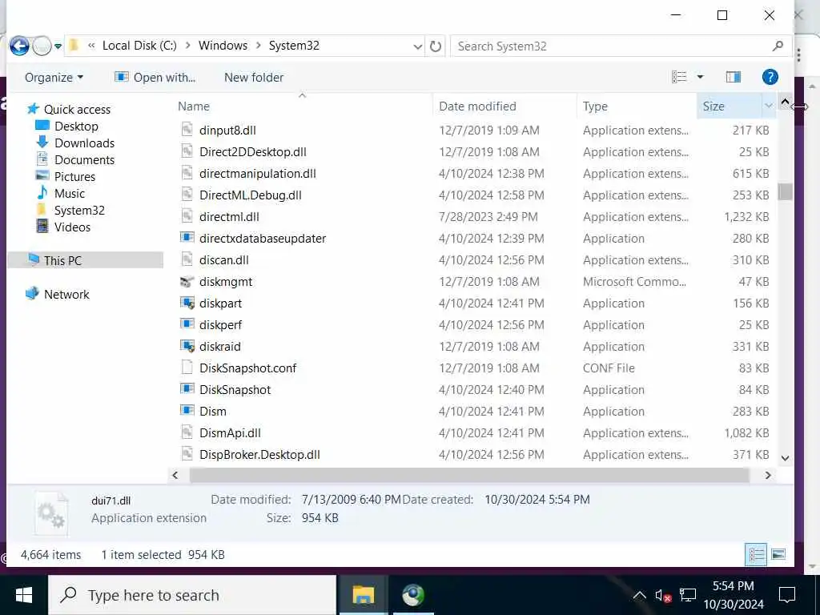Expand address bar history dropdown
This screenshot has width=820, height=615.
[x=417, y=46]
